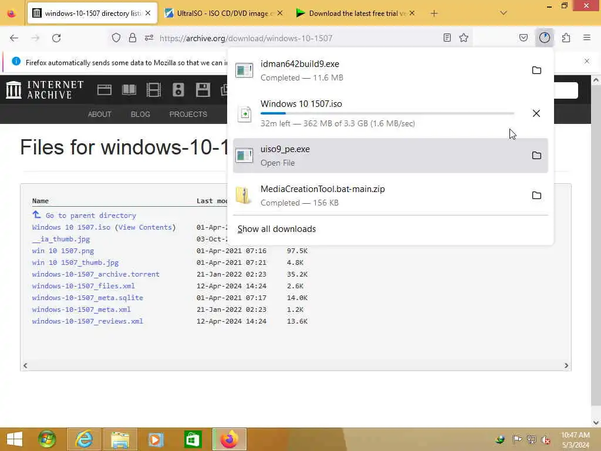The image size is (601, 451).
Task: Open the BLOG menu link
Action: pos(140,115)
